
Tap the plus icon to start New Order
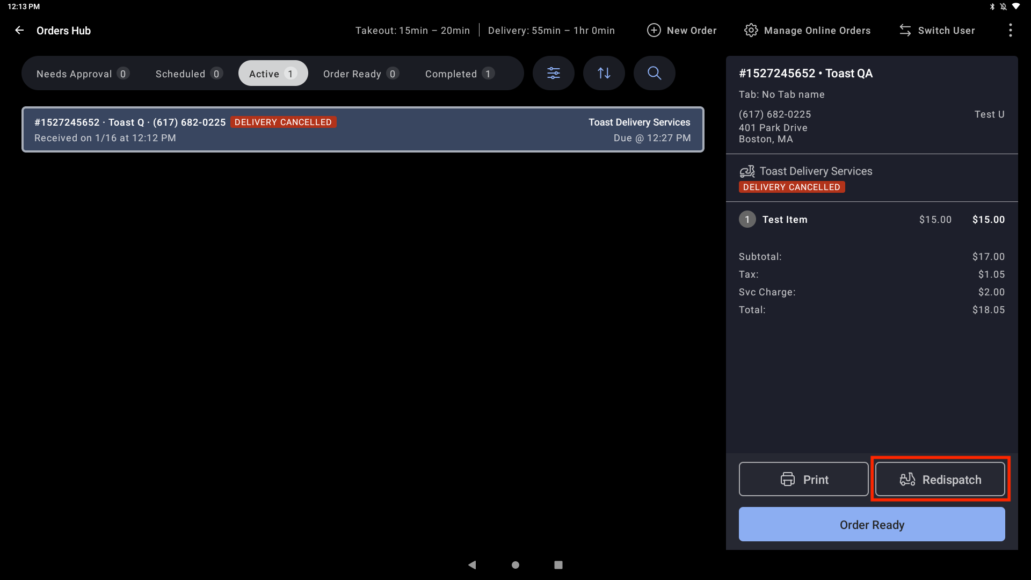[x=654, y=30]
